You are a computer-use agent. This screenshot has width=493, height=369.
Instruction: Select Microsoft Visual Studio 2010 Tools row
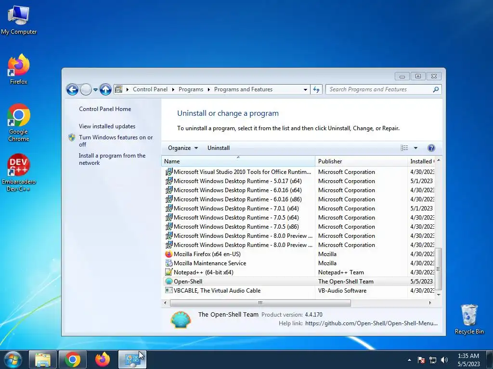click(x=299, y=172)
